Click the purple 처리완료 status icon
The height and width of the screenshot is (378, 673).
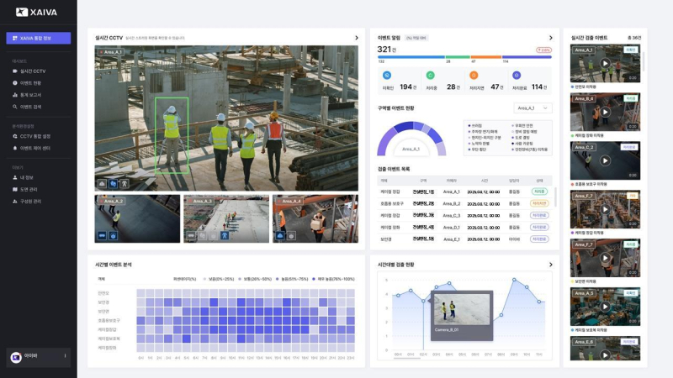517,76
